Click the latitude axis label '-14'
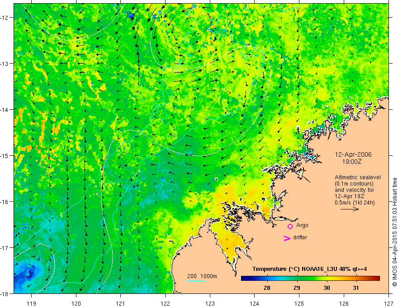This screenshot has height=307, width=398. pos(5,110)
